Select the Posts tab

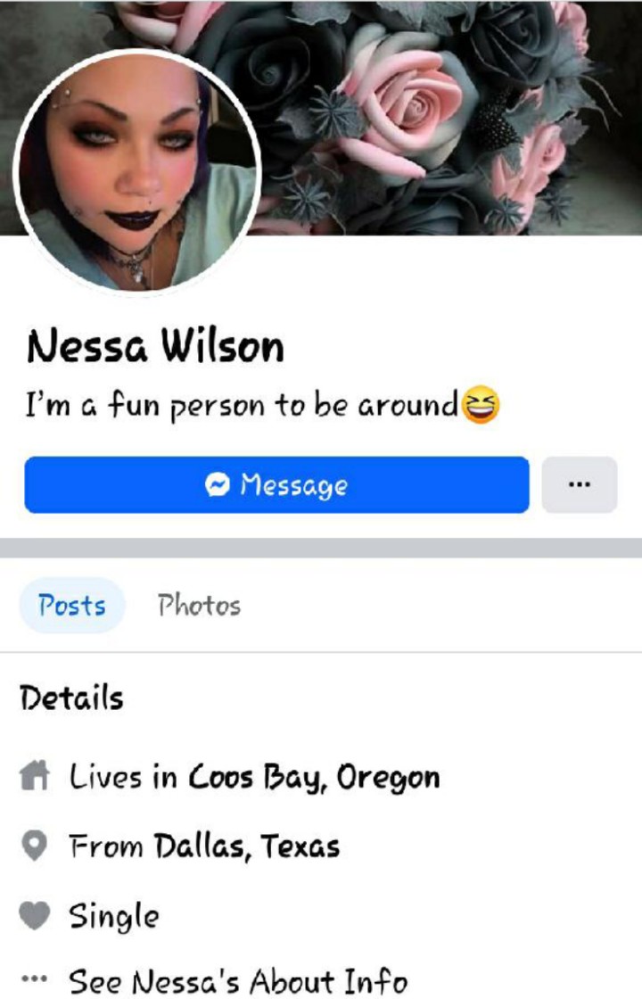[x=72, y=606]
